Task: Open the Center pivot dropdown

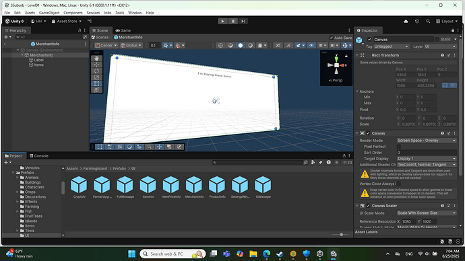Action: coord(106,45)
